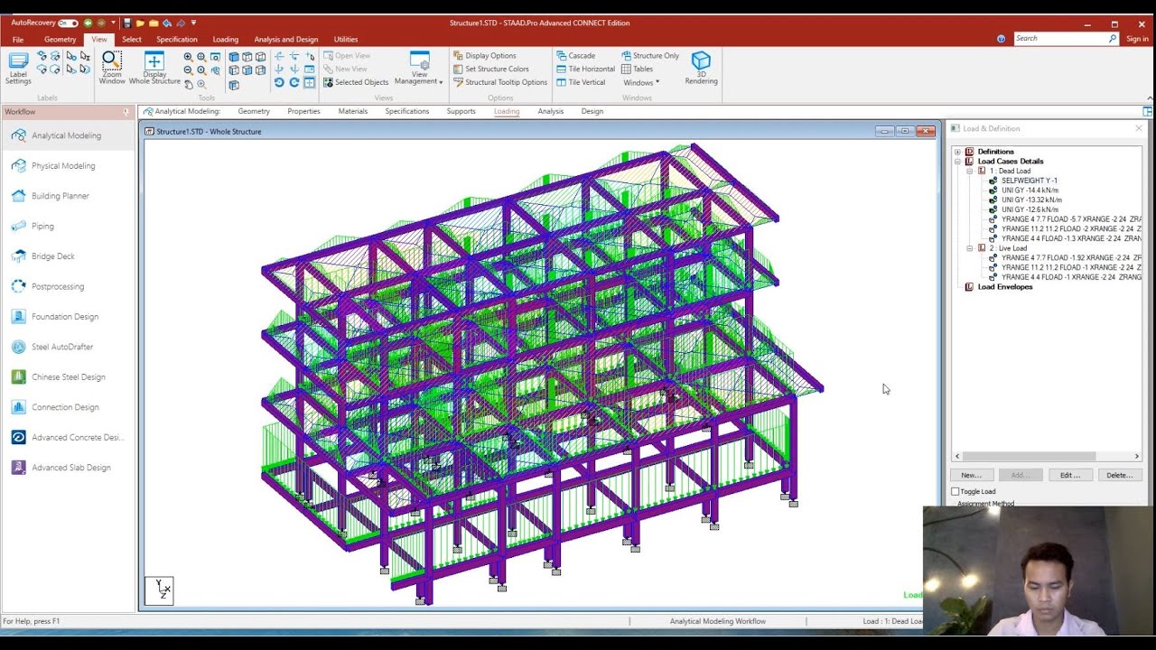The image size is (1156, 650).
Task: Tile windows horizontally
Action: point(585,69)
